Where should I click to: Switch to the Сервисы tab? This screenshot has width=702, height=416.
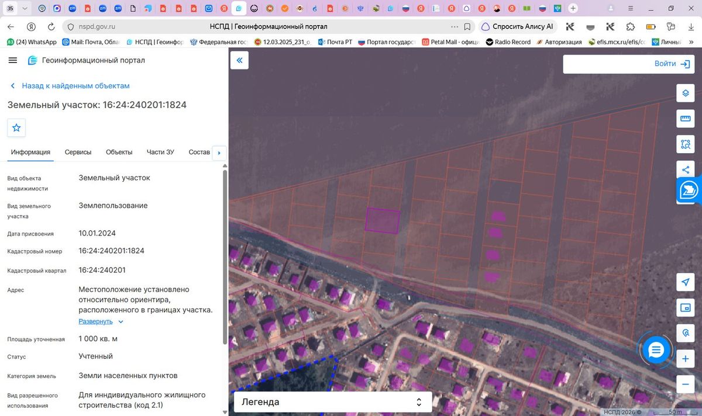tap(78, 152)
